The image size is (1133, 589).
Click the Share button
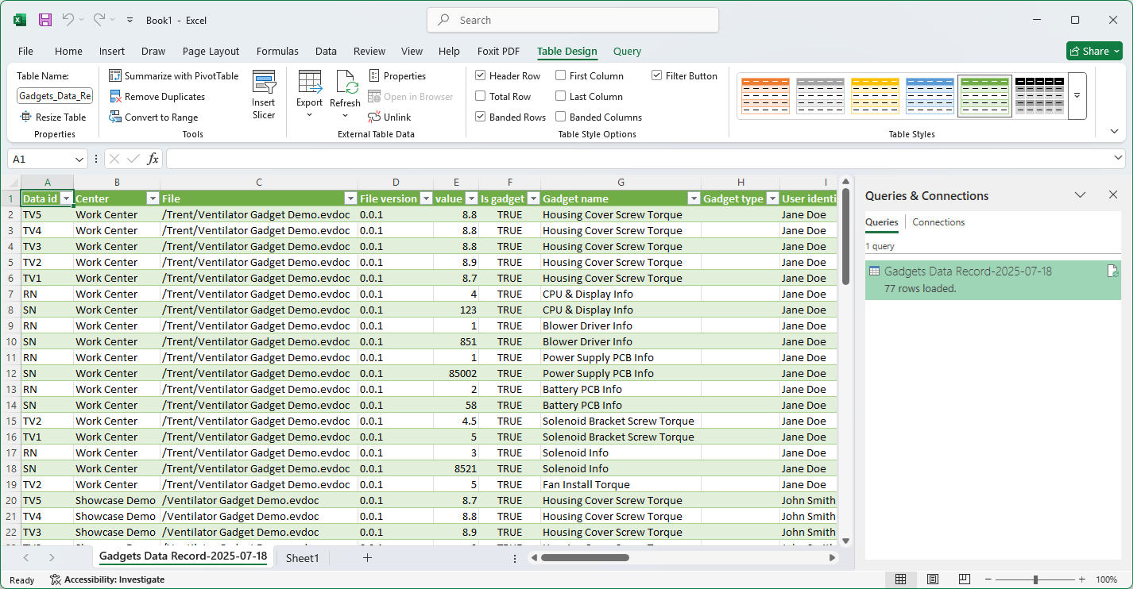pos(1094,51)
